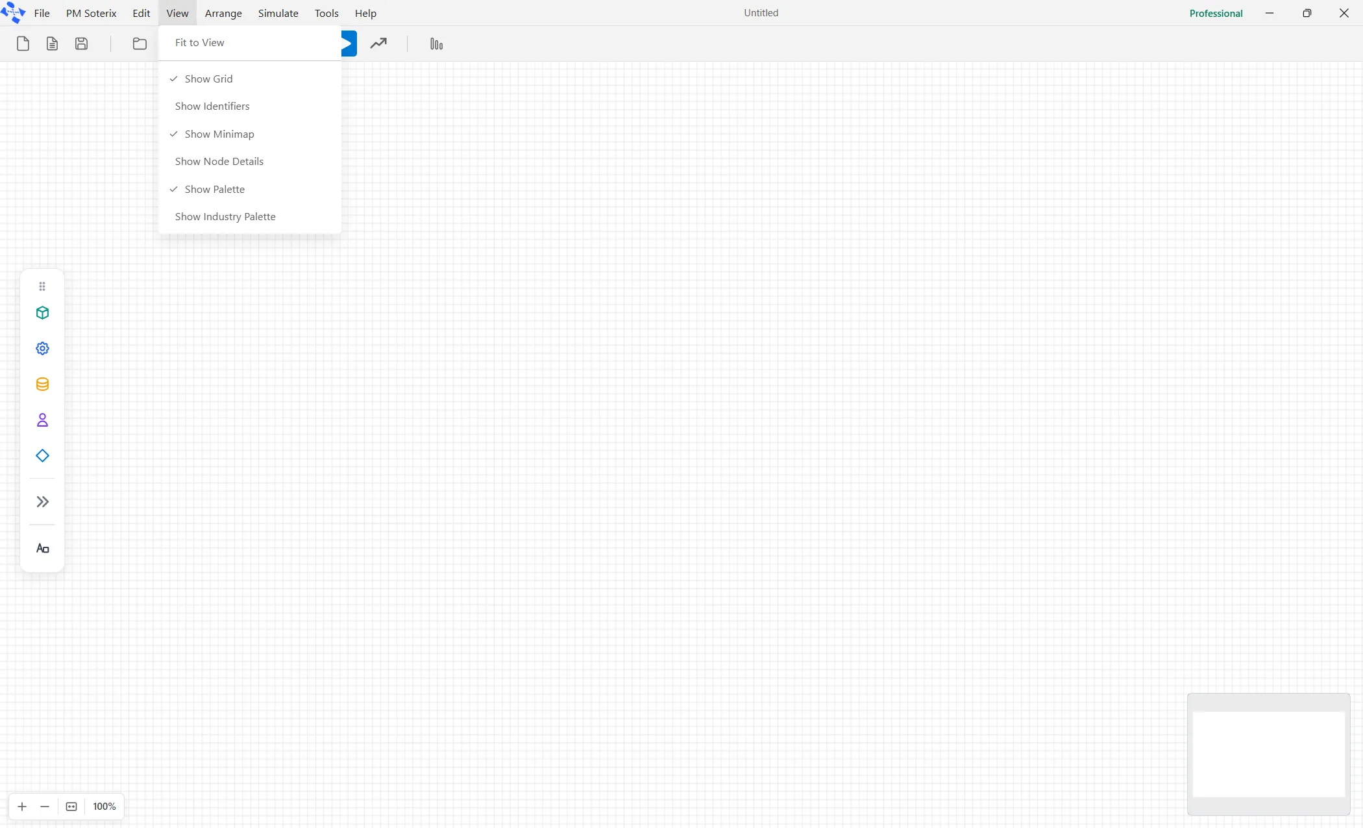Image resolution: width=1363 pixels, height=828 pixels.
Task: Select the purple person palette icon
Action: 42,420
